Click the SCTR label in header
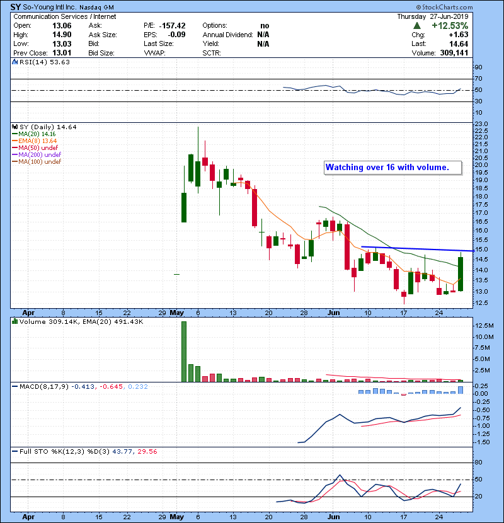Screen dimensions: 504x523 pyautogui.click(x=212, y=53)
